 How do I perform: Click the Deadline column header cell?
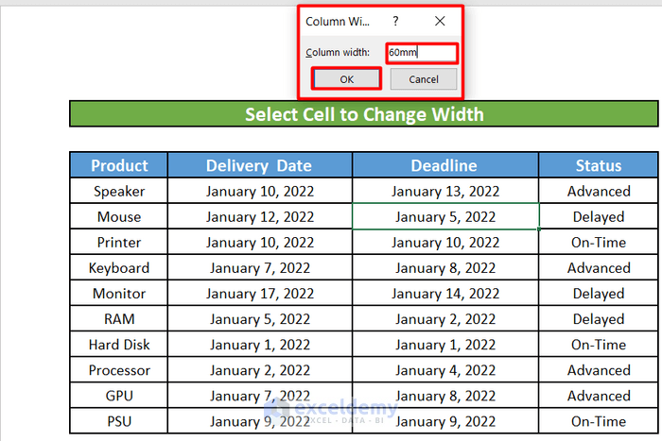(444, 165)
